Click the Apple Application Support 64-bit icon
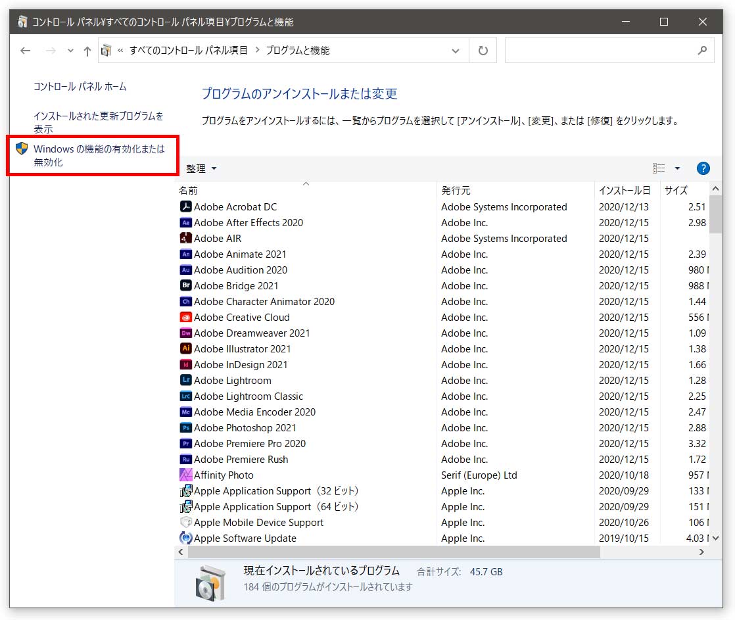This screenshot has width=735, height=620. pyautogui.click(x=185, y=507)
